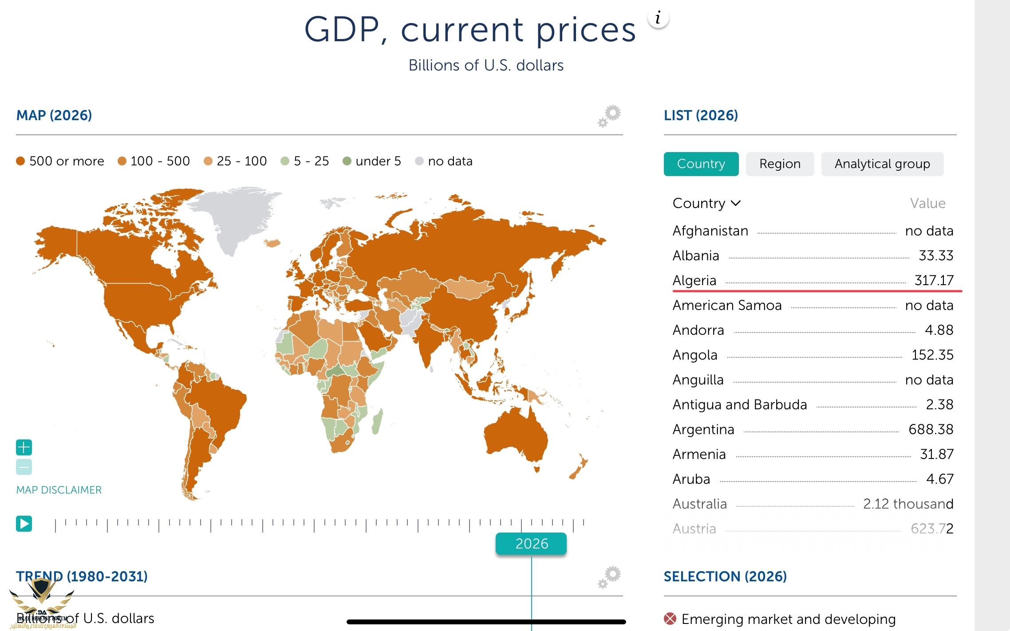The height and width of the screenshot is (631, 1010).
Task: Switch to the Analytical group tab
Action: [882, 164]
